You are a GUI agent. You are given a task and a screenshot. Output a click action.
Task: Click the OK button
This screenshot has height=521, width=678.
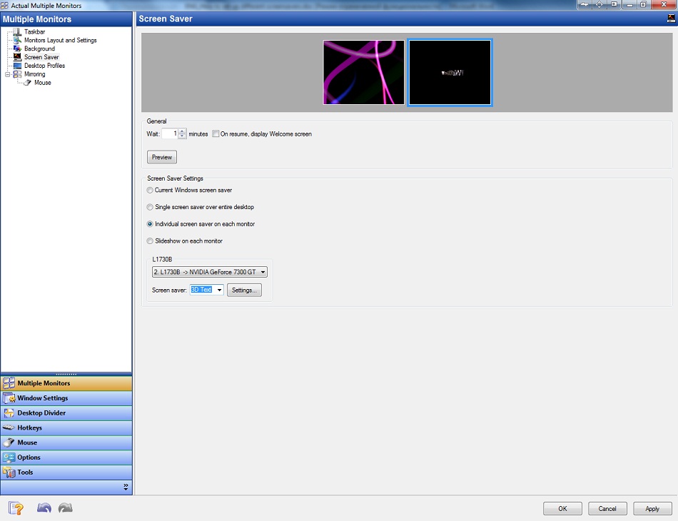pos(562,508)
